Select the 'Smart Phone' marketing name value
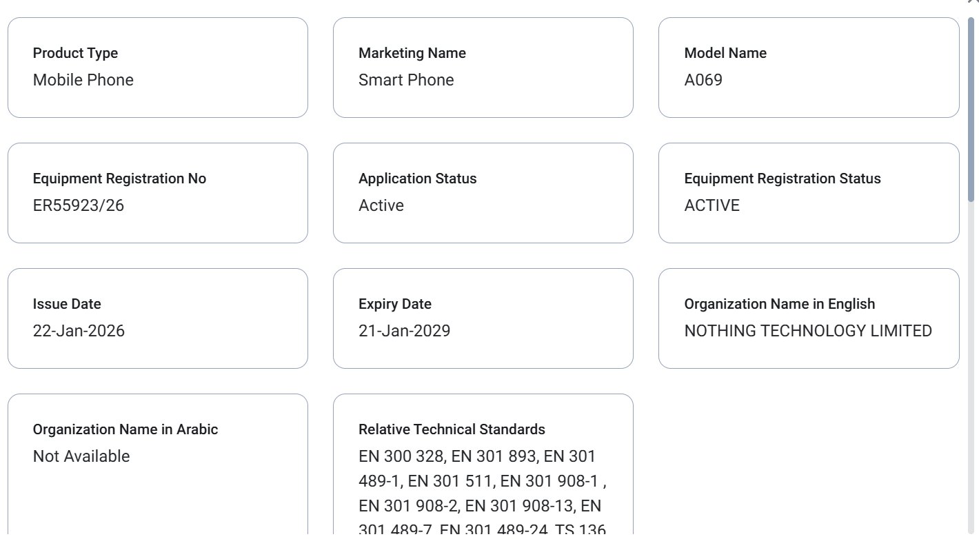This screenshot has width=979, height=539. [x=406, y=80]
